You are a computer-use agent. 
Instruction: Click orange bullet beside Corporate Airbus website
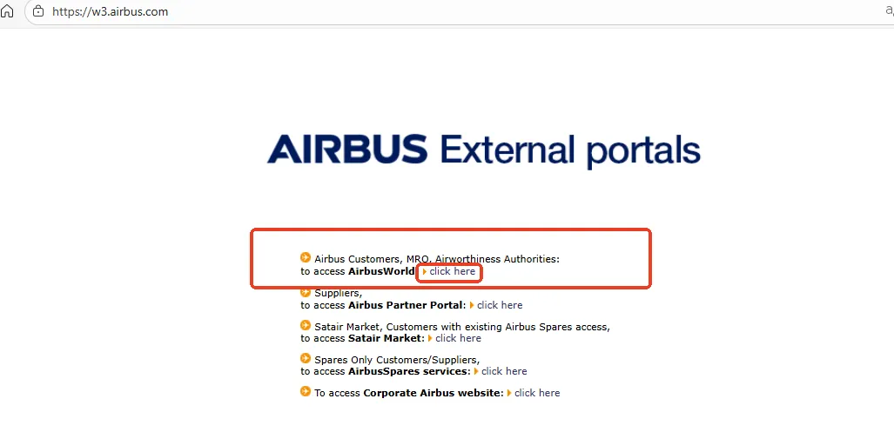coord(306,391)
